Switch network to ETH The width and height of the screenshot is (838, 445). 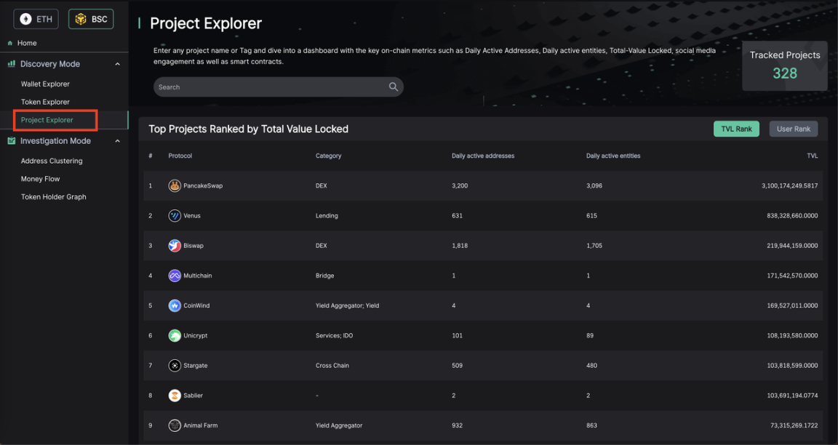pyautogui.click(x=36, y=19)
